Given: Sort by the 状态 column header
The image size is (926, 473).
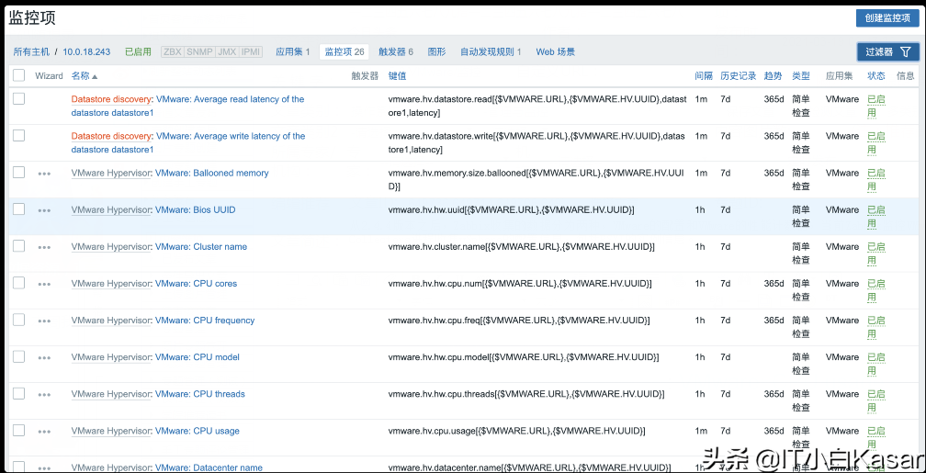Looking at the screenshot, I should coord(875,75).
